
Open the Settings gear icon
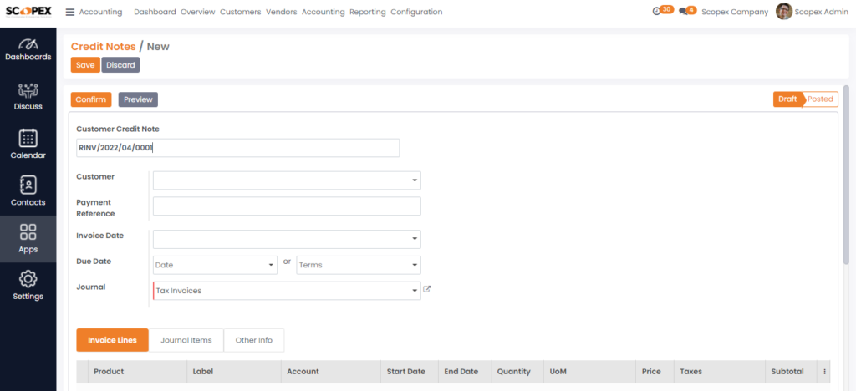point(28,279)
